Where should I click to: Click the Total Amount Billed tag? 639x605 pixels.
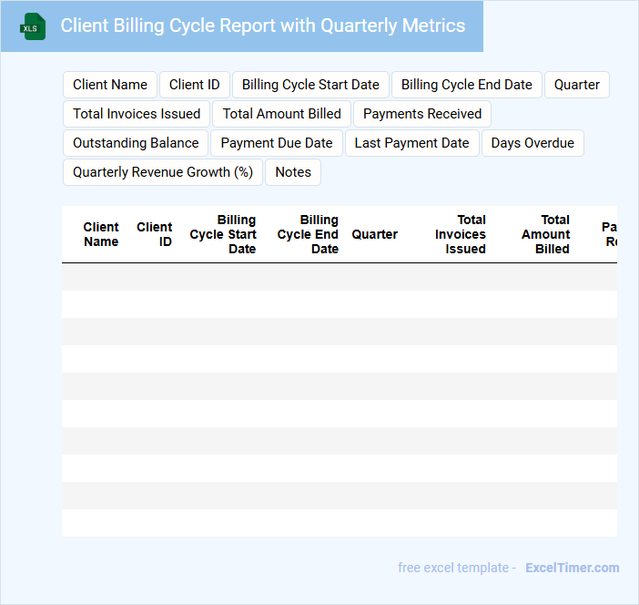[x=281, y=114]
